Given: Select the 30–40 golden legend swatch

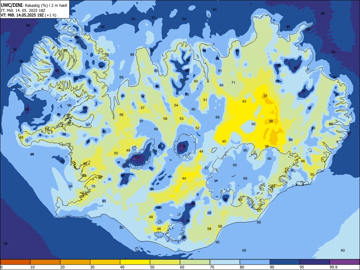Looking at the screenshot, I should [x=105, y=262].
